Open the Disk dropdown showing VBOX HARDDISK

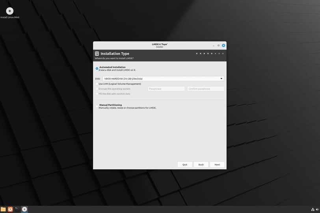coord(163,79)
